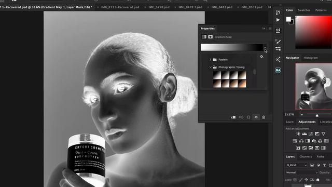Add a Selective Color adjustment
Screen dimensions: 332x187
[317, 148]
